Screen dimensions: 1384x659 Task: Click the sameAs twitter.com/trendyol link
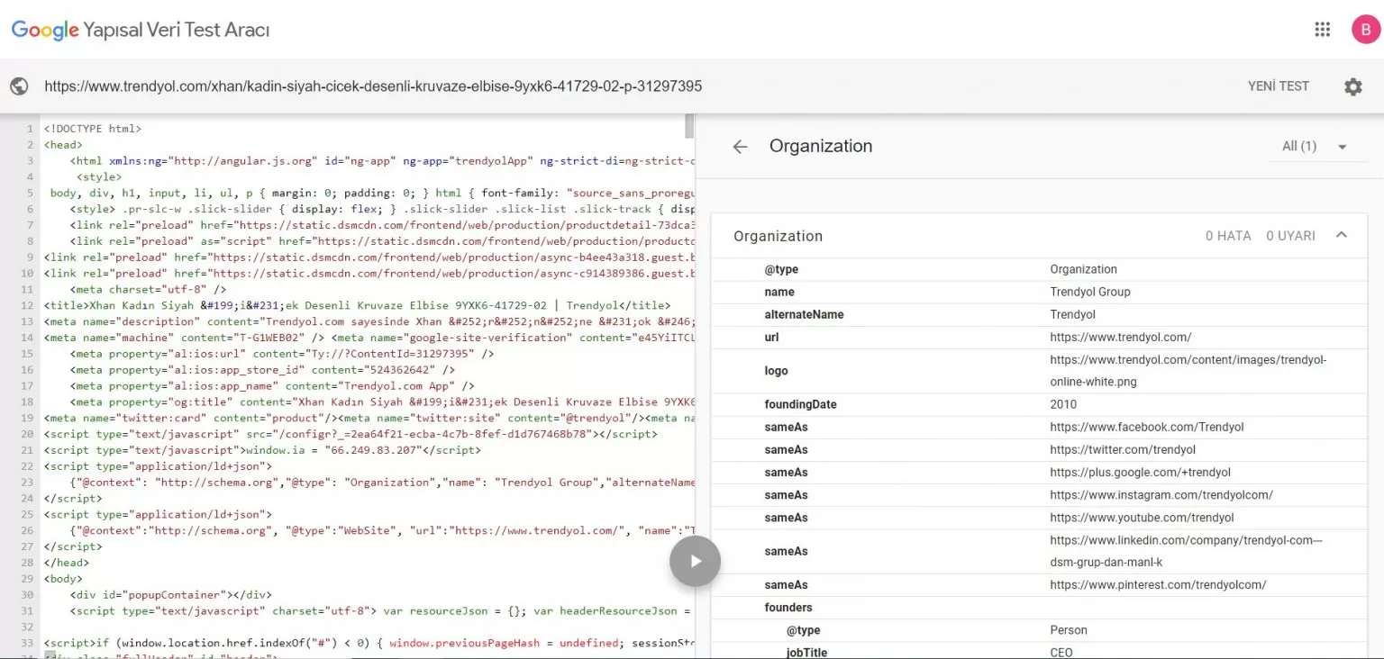[x=1123, y=449]
